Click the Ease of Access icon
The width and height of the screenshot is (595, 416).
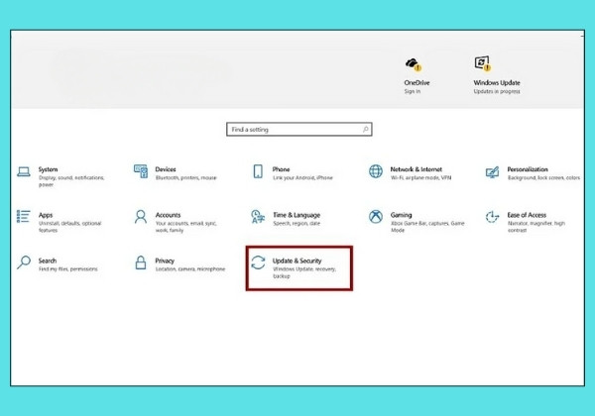pos(492,217)
